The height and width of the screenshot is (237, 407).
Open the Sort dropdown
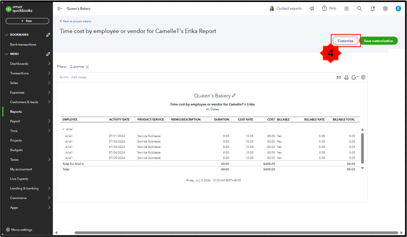pyautogui.click(x=64, y=77)
